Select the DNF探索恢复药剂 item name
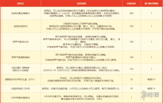163x103 pixels. pyautogui.click(x=20, y=98)
